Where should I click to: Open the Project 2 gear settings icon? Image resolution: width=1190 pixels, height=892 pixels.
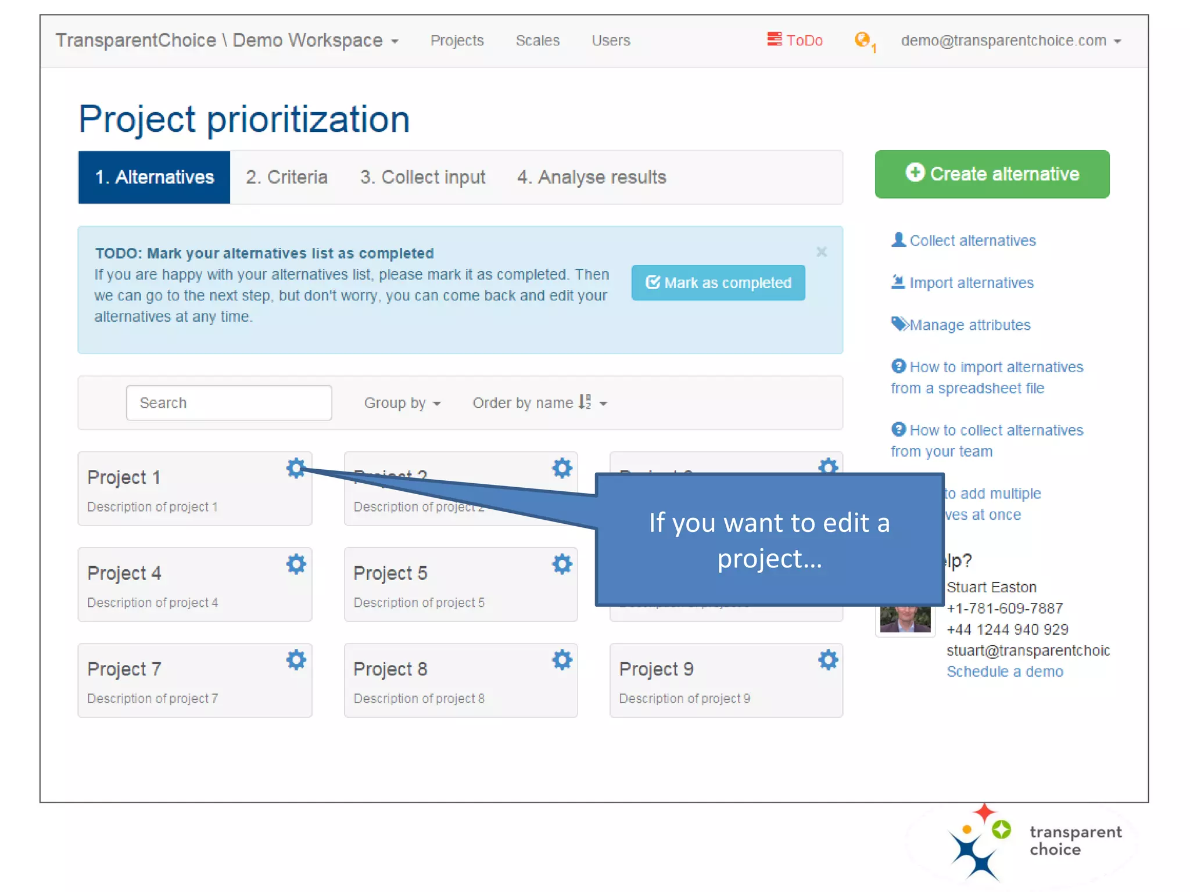coord(562,467)
